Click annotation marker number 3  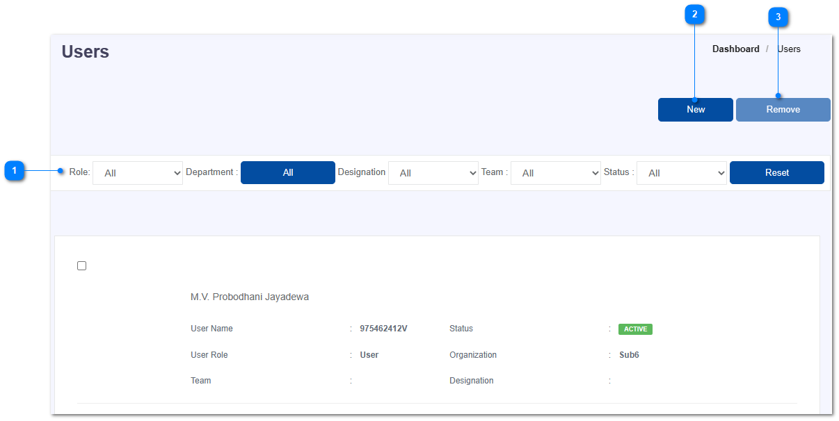[x=778, y=17]
